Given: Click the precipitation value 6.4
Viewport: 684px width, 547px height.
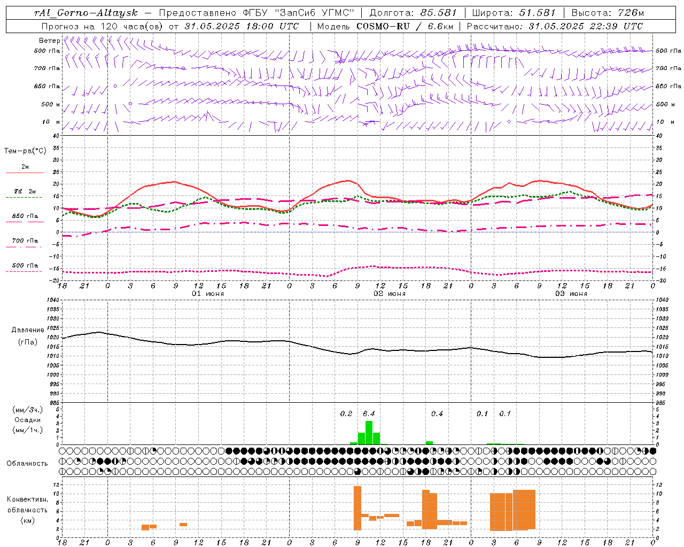Looking at the screenshot, I should tap(369, 413).
